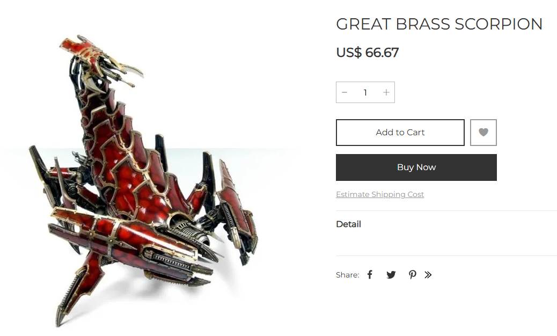This screenshot has height=336, width=557.
Task: Decrease quantity with the minus icon
Action: [344, 92]
